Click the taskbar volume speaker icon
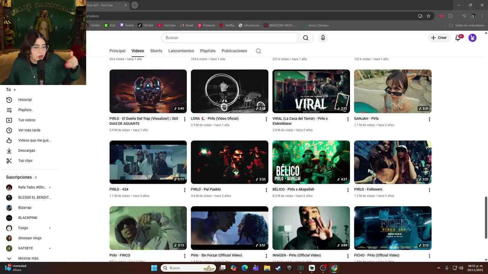The image size is (488, 274). (x=461, y=268)
